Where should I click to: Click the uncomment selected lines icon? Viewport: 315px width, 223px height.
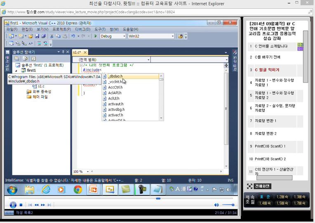click(46, 43)
